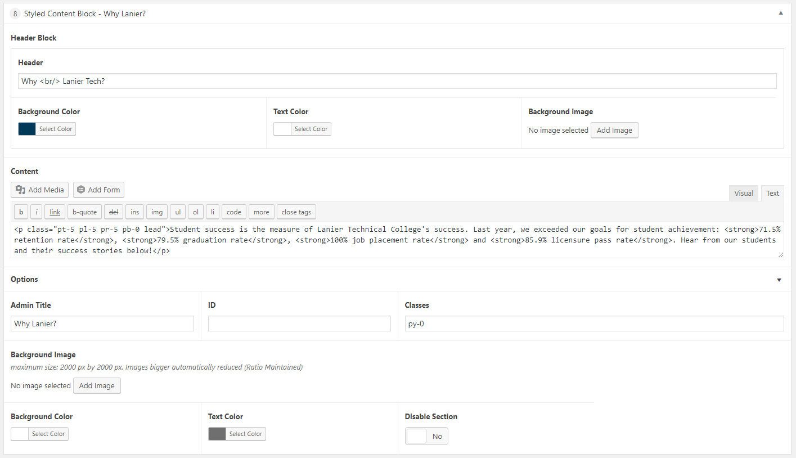
Task: Insert img tag
Action: [x=157, y=212]
